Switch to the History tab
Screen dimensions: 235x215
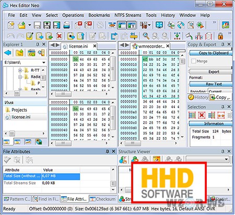pyautogui.click(x=198, y=97)
